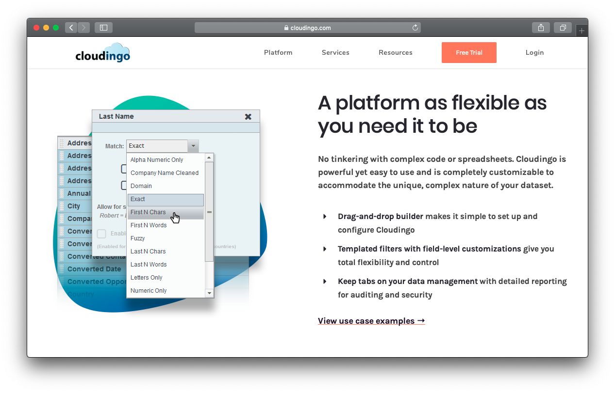Show the Safari sidebar

click(103, 28)
